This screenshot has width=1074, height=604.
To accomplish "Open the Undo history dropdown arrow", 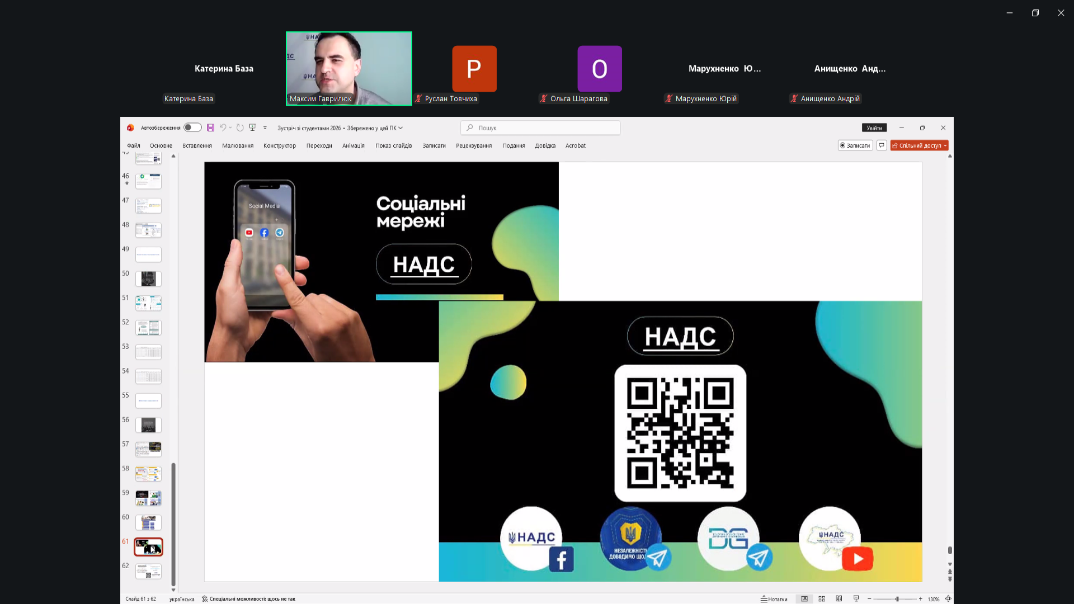I will [230, 128].
